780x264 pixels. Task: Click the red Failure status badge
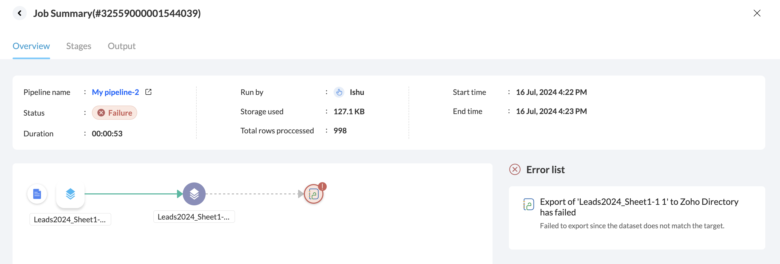[x=115, y=113]
